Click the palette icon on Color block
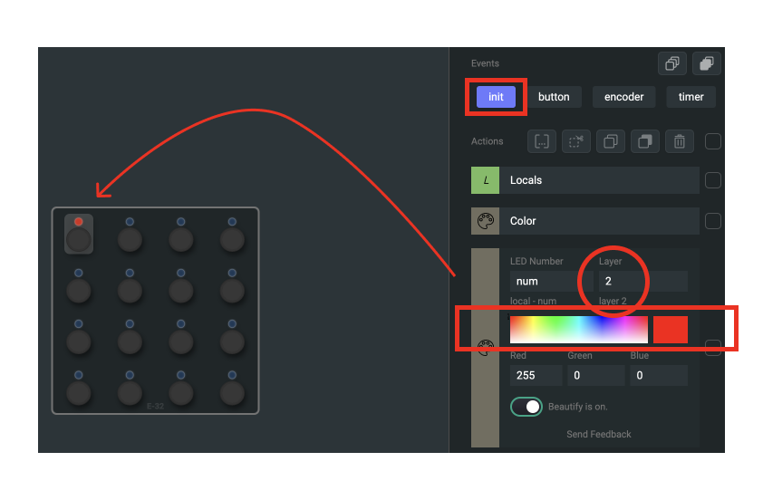The image size is (763, 500). (485, 221)
